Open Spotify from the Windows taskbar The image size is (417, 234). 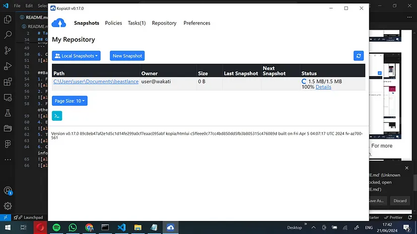(x=56, y=227)
